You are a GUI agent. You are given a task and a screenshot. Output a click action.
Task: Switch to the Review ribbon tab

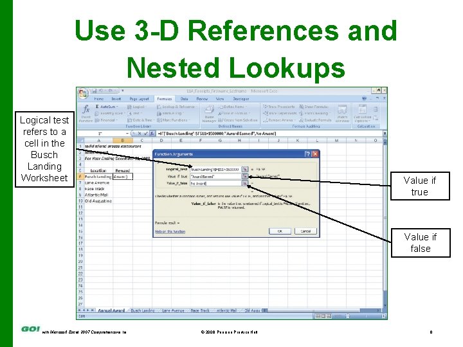[203, 99]
